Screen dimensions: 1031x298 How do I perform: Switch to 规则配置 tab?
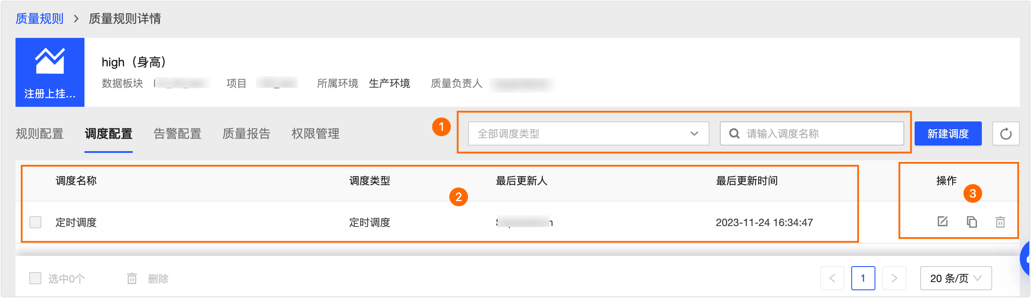[x=40, y=133]
